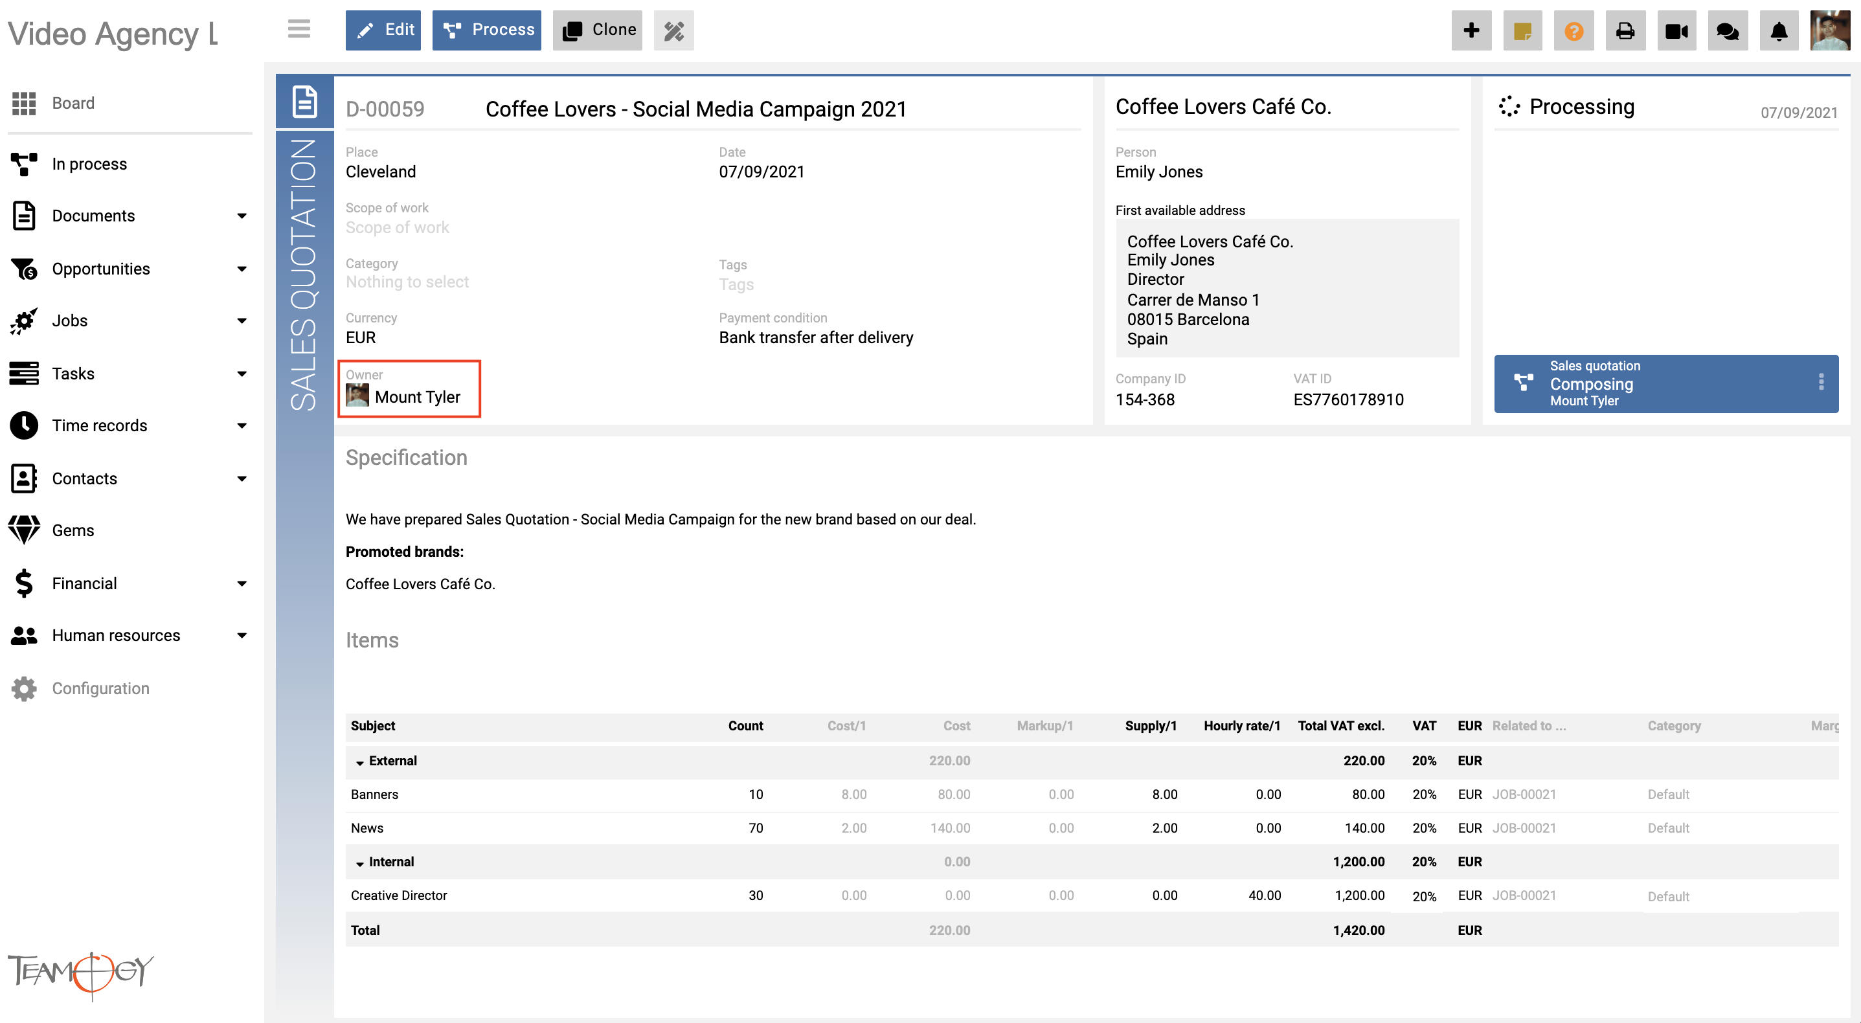This screenshot has height=1023, width=1861.
Task: Click the Jobs gear icon
Action: click(x=24, y=320)
